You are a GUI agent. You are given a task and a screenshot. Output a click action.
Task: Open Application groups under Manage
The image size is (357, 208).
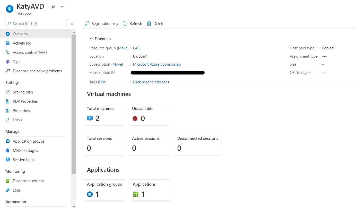click(29, 141)
